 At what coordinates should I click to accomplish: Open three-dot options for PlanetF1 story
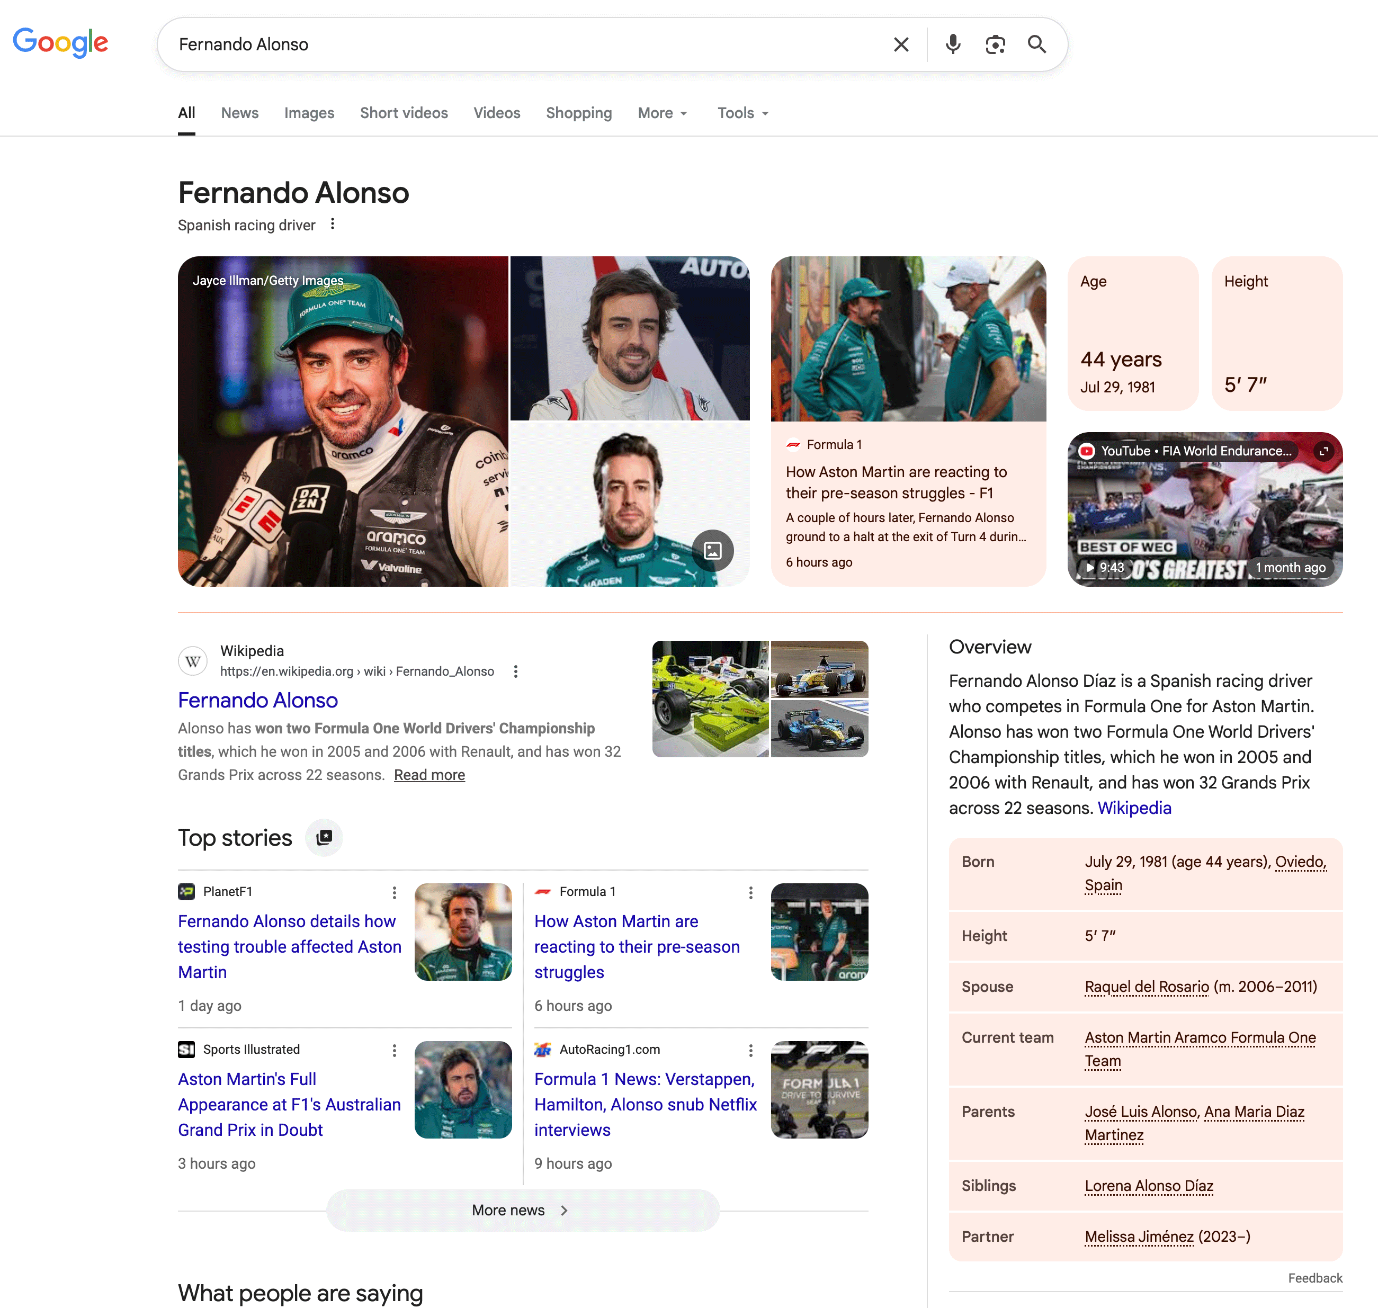tap(394, 892)
